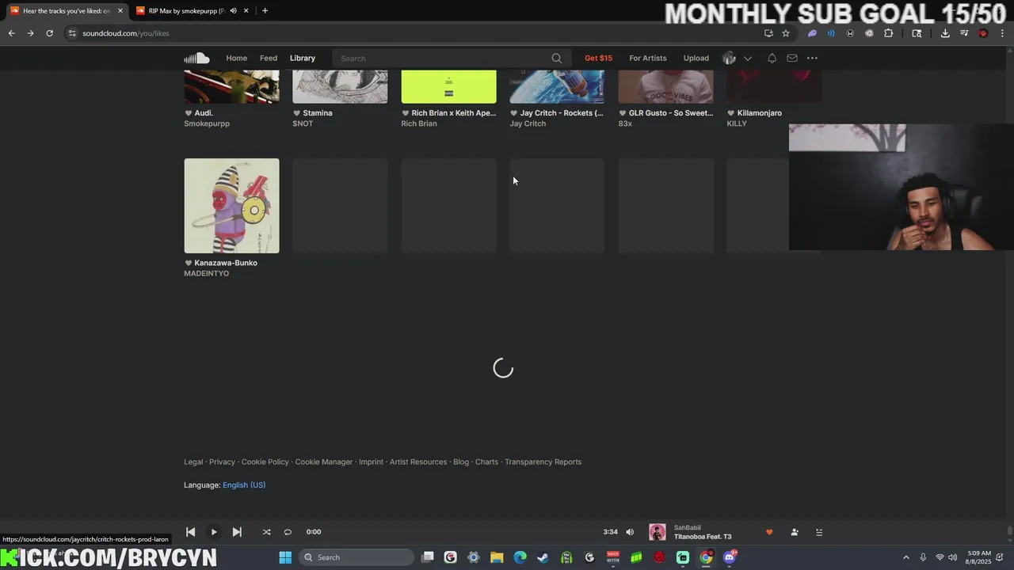The height and width of the screenshot is (570, 1014).
Task: Unlike the Audi. track heart
Action: [189, 113]
